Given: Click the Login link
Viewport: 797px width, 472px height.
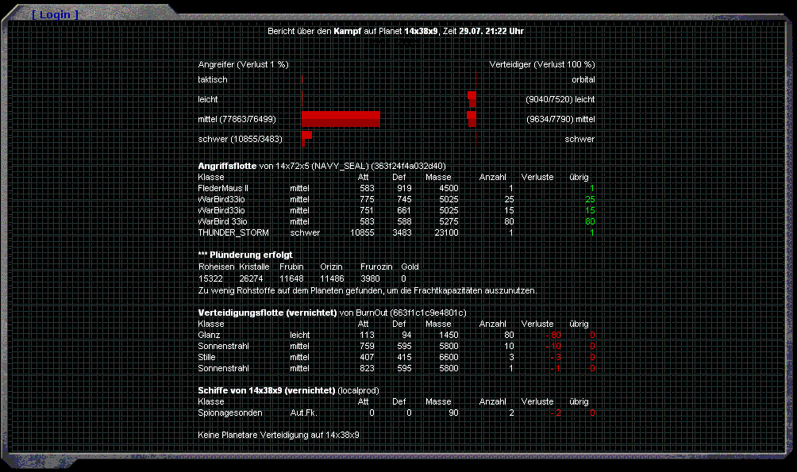Looking at the screenshot, I should pyautogui.click(x=55, y=14).
